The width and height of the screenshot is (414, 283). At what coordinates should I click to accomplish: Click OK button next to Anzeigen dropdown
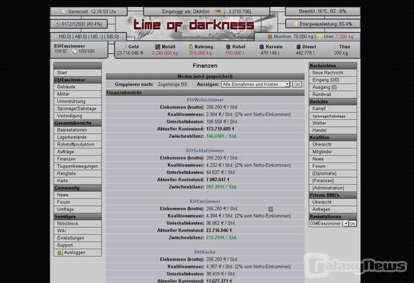point(297,84)
